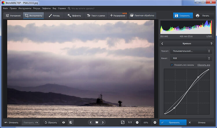Switch to the Ретушь tab
217x128 pixels.
pyautogui.click(x=54, y=15)
